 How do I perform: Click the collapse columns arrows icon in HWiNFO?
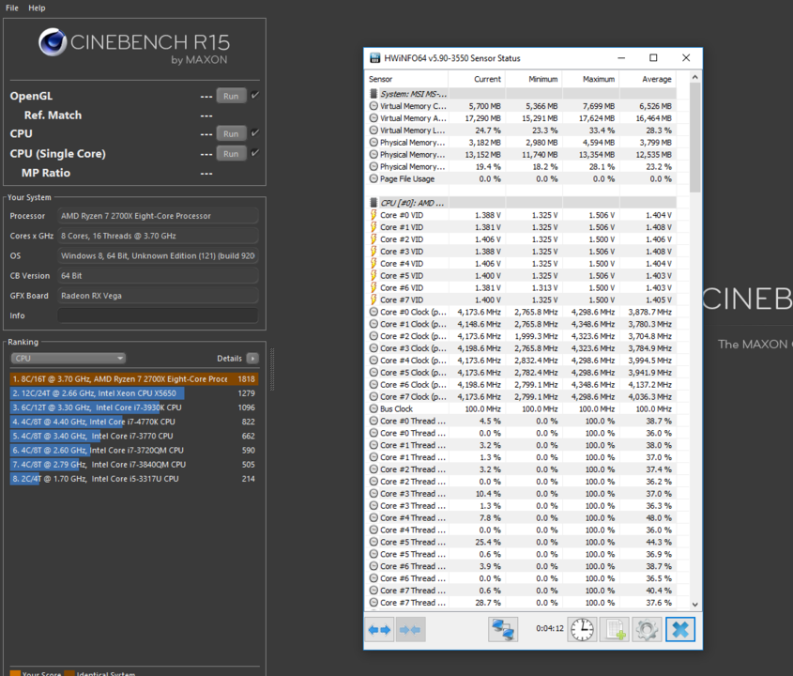(x=410, y=630)
